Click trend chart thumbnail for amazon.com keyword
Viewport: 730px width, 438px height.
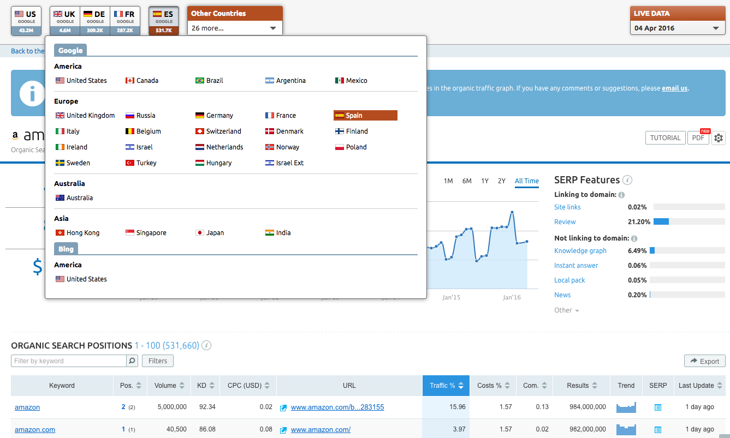626,429
